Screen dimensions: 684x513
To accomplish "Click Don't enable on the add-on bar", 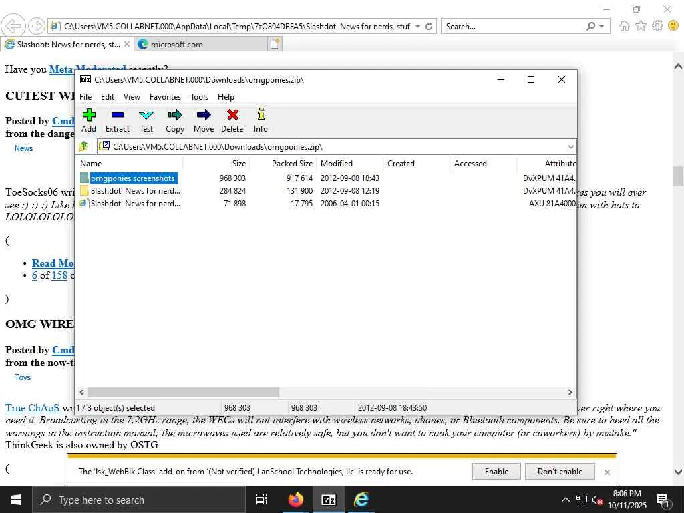I will pos(560,471).
